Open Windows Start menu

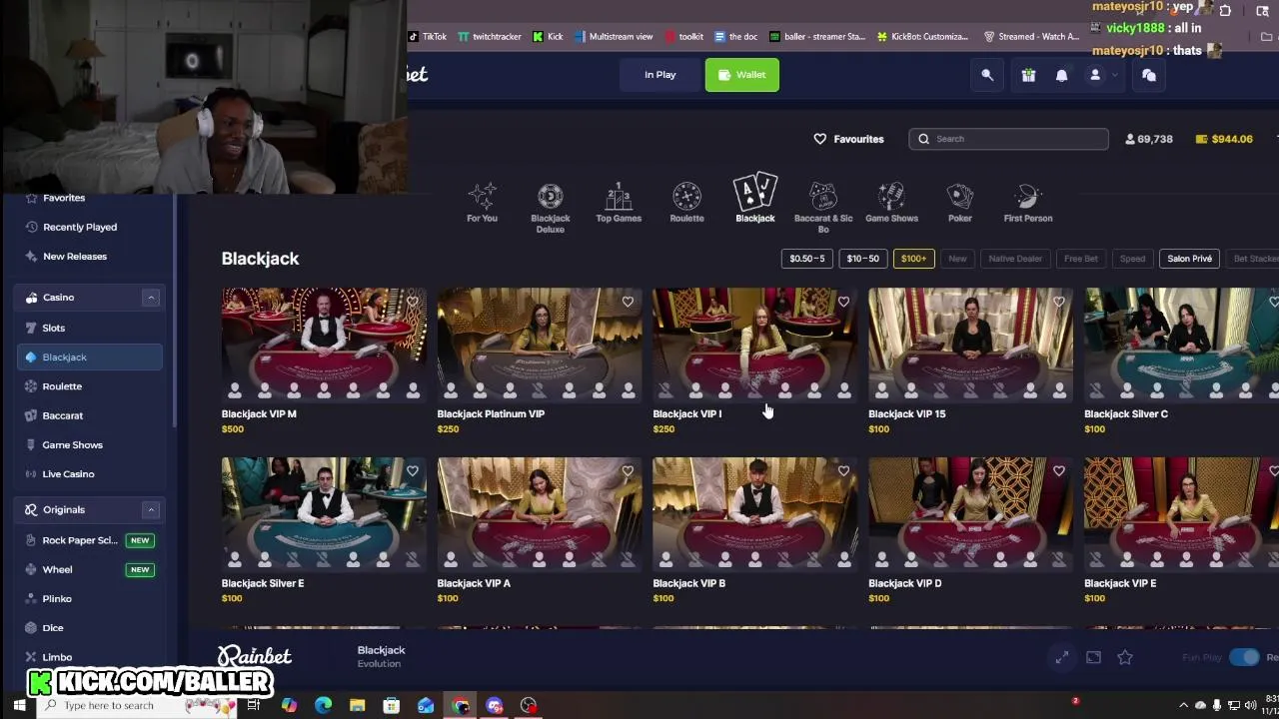coord(18,705)
